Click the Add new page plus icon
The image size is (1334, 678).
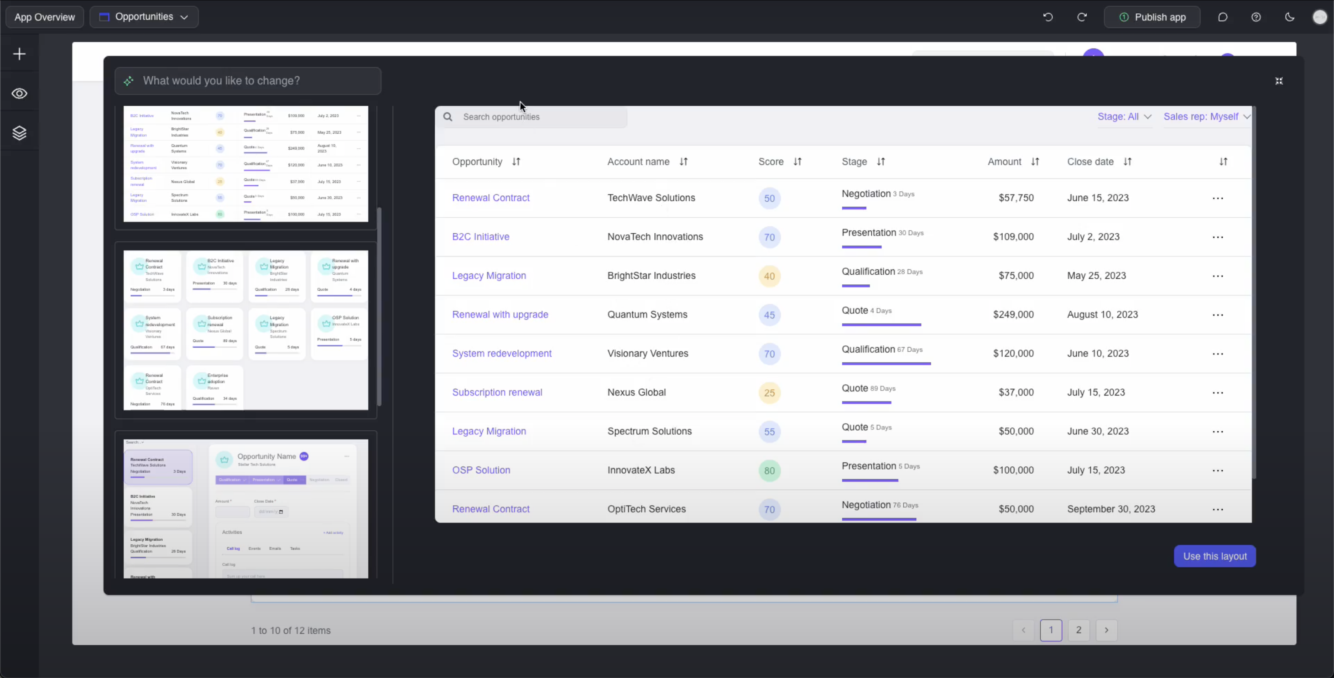(19, 54)
